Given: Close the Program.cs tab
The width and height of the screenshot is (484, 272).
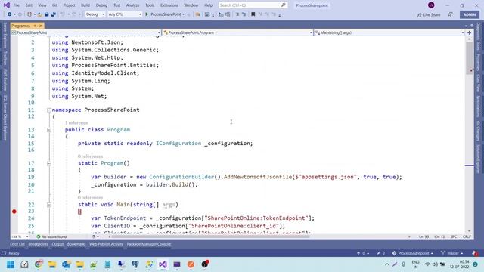Looking at the screenshot, I should pyautogui.click(x=41, y=26).
